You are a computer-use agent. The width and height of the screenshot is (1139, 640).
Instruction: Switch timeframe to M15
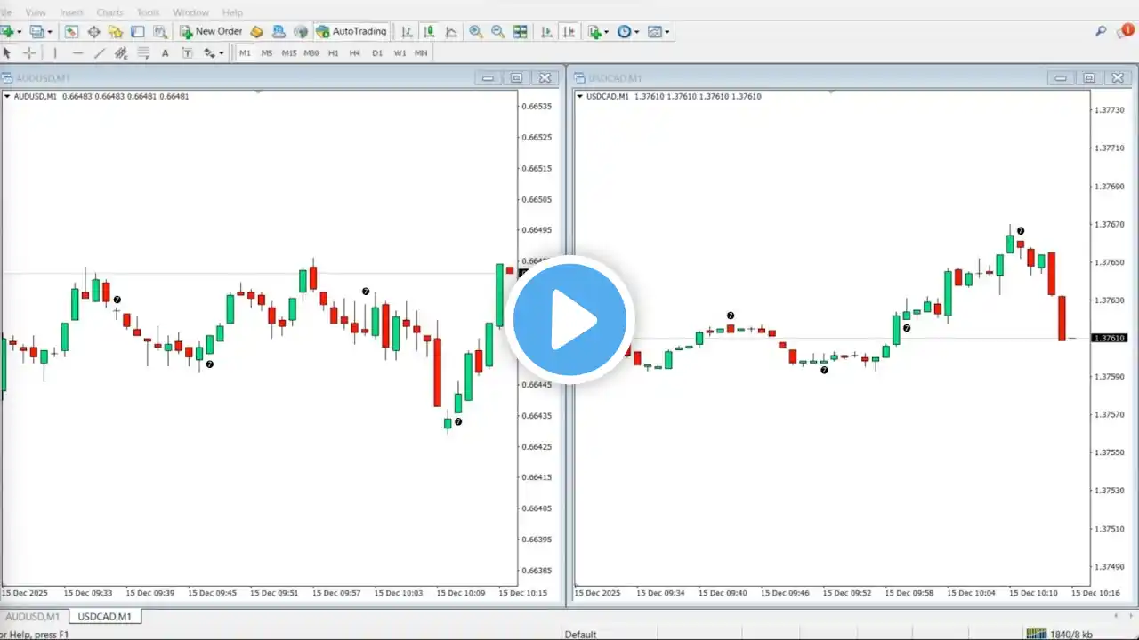click(289, 53)
